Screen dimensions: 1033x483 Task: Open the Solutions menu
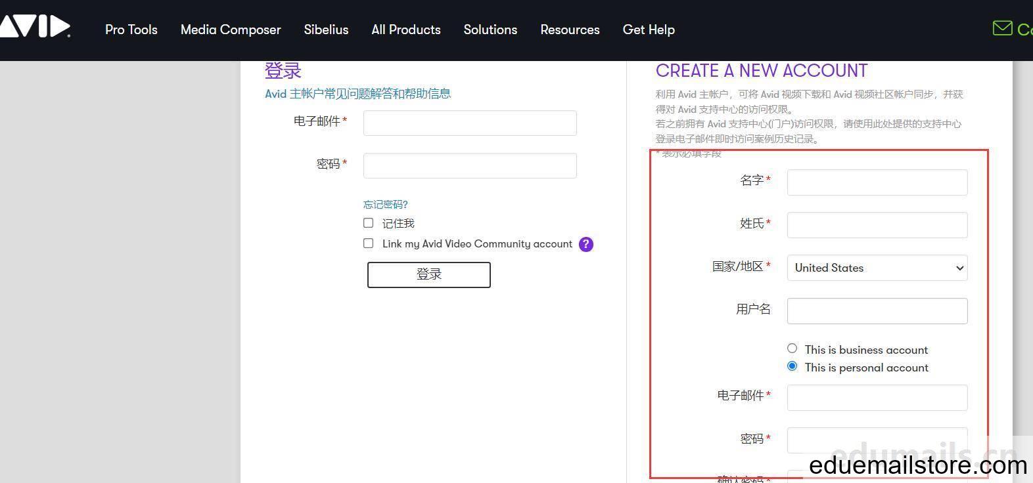click(490, 30)
